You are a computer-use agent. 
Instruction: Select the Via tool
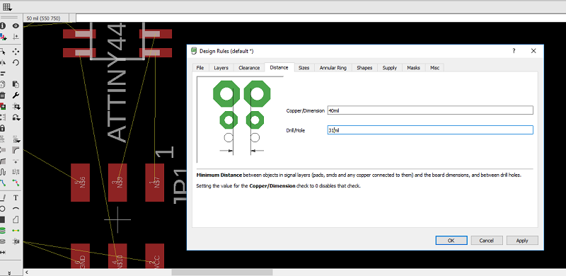3,230
